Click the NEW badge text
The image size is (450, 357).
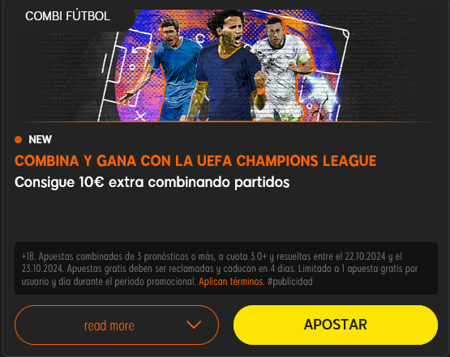[41, 139]
